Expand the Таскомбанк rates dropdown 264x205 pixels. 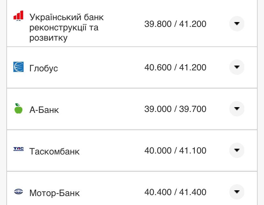[237, 151]
